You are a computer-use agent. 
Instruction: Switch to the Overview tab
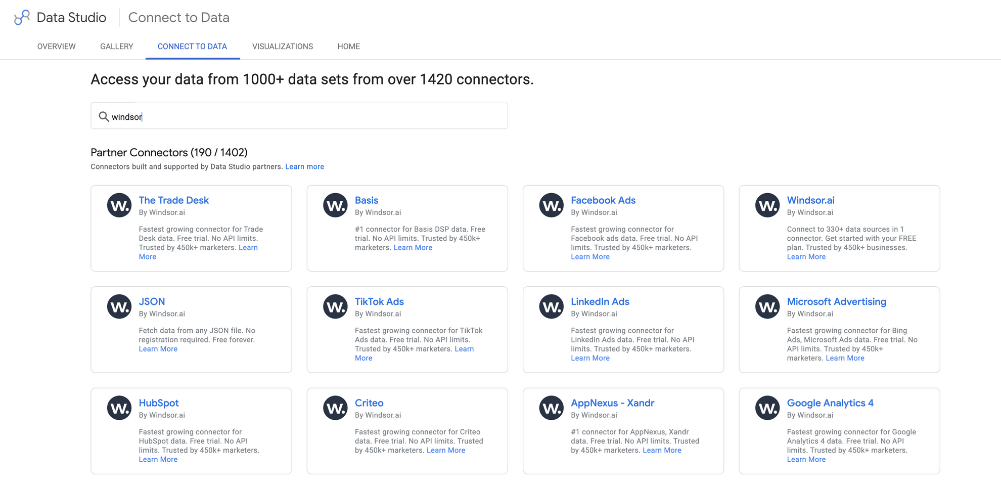(x=57, y=47)
